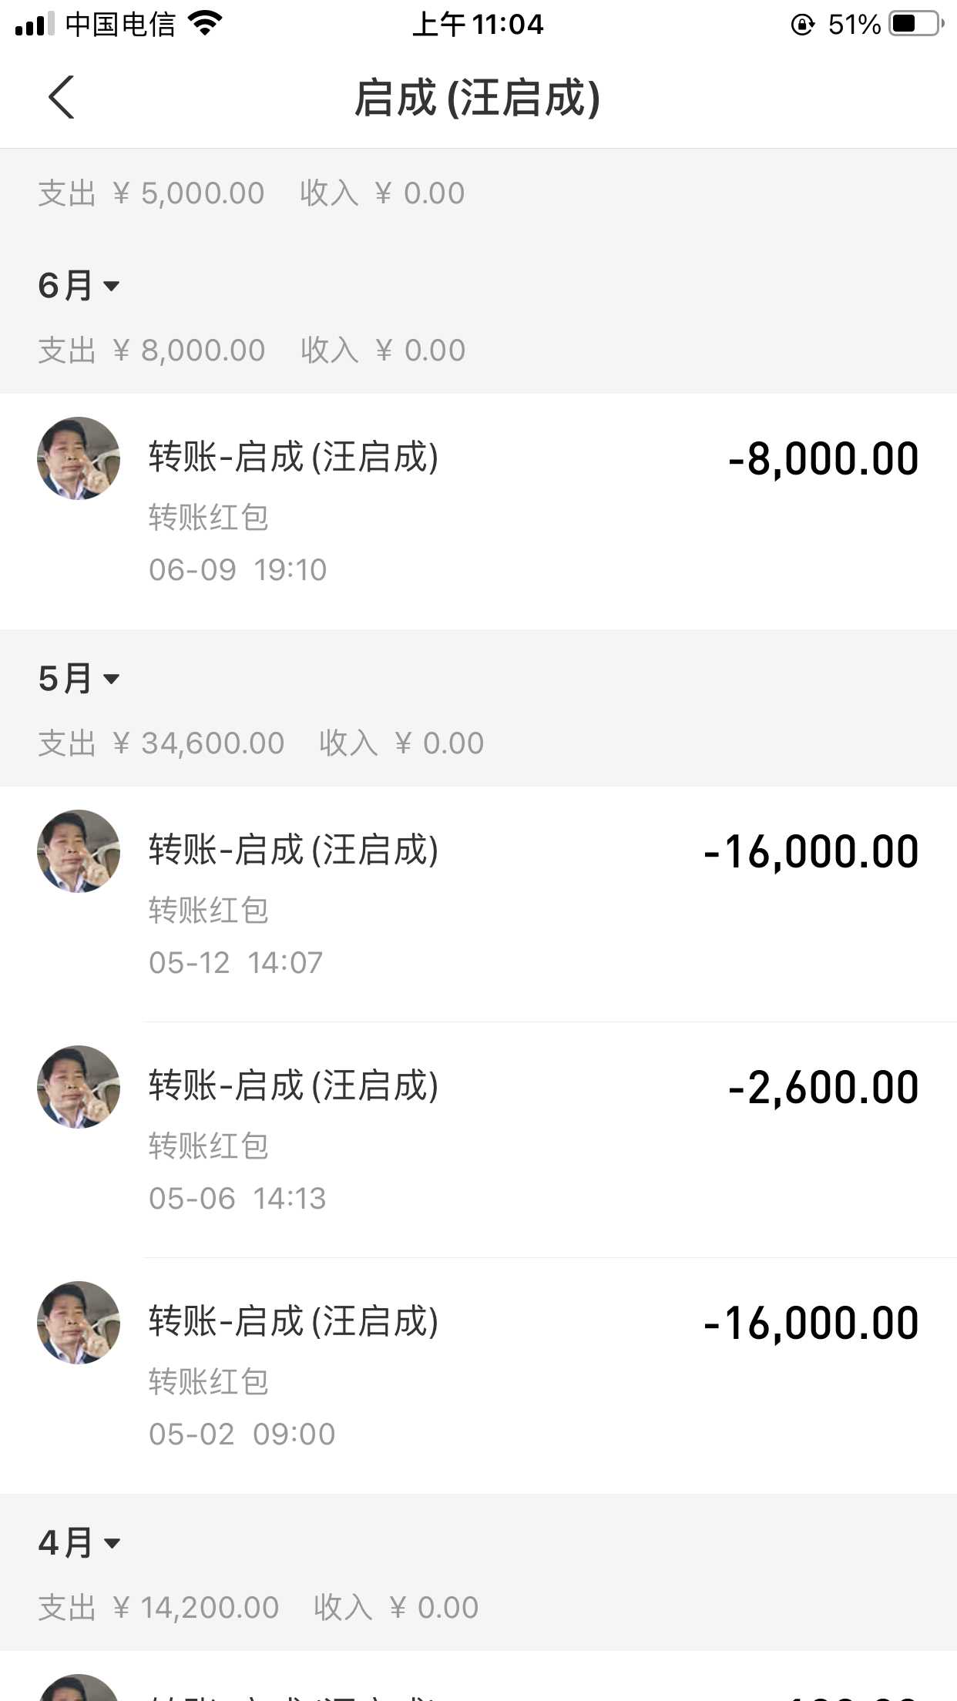Tap the 上午 11:04 clock in status bar

click(x=478, y=24)
